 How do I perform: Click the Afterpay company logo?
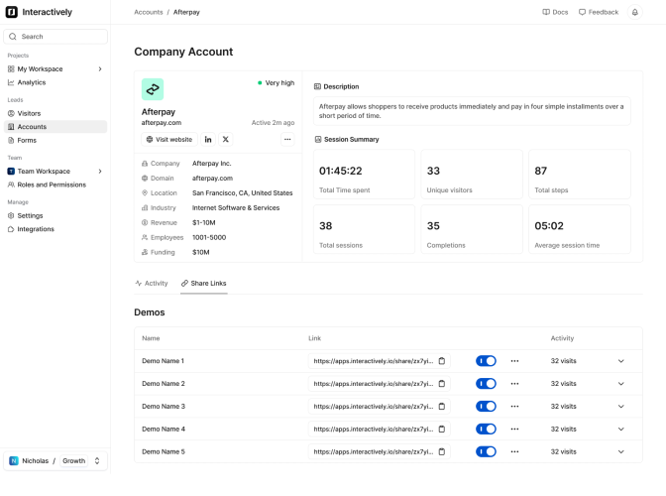(153, 89)
